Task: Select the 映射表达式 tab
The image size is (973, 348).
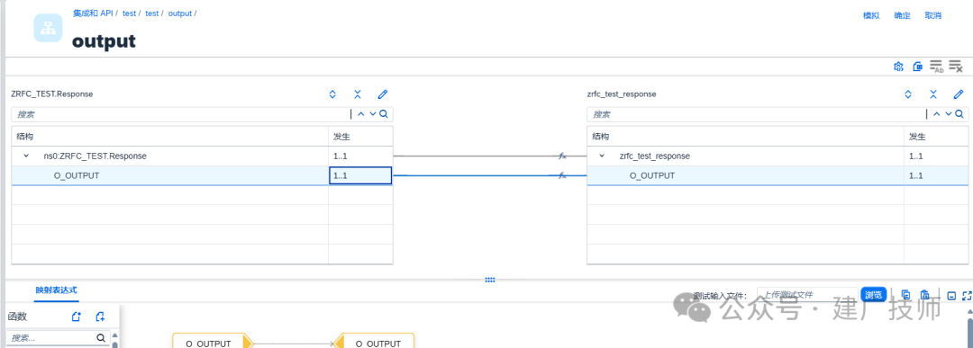Action: [57, 290]
